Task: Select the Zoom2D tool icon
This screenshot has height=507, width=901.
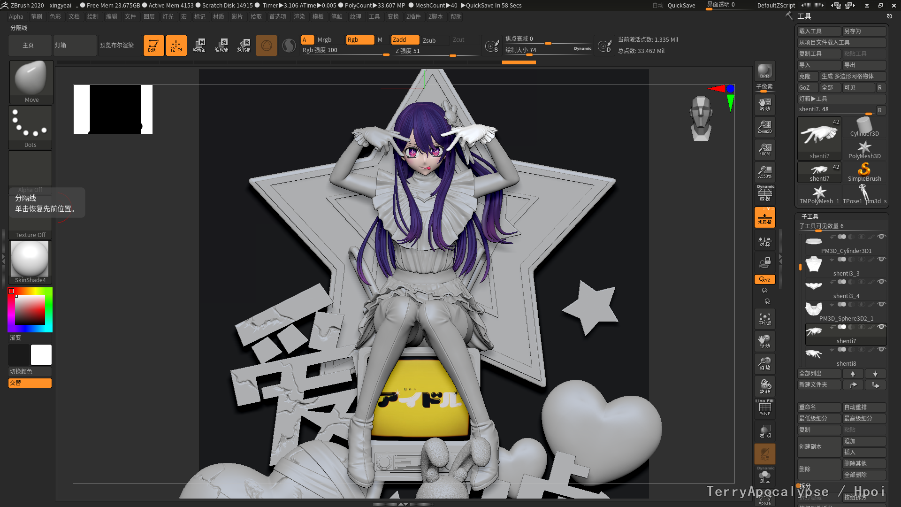Action: pos(764,127)
